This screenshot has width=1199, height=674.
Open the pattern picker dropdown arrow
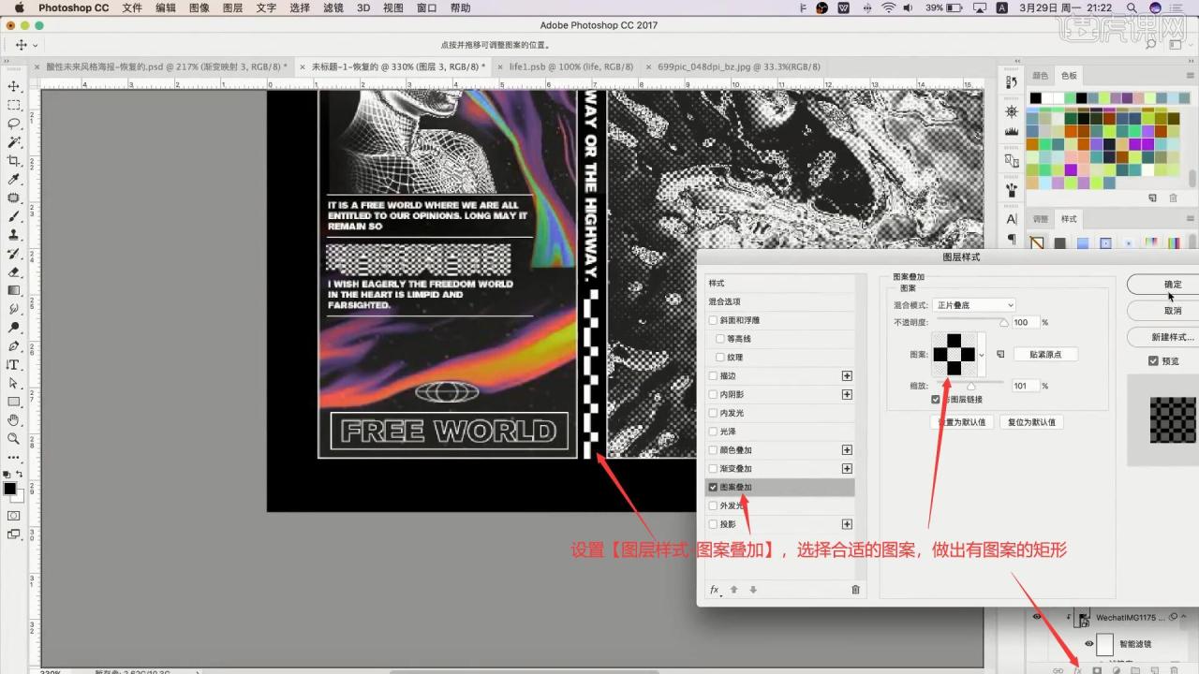(982, 355)
